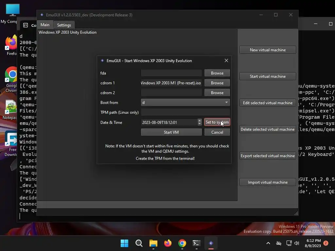Open the Windows Start menu
The height and width of the screenshot is (251, 335).
tap(124, 243)
